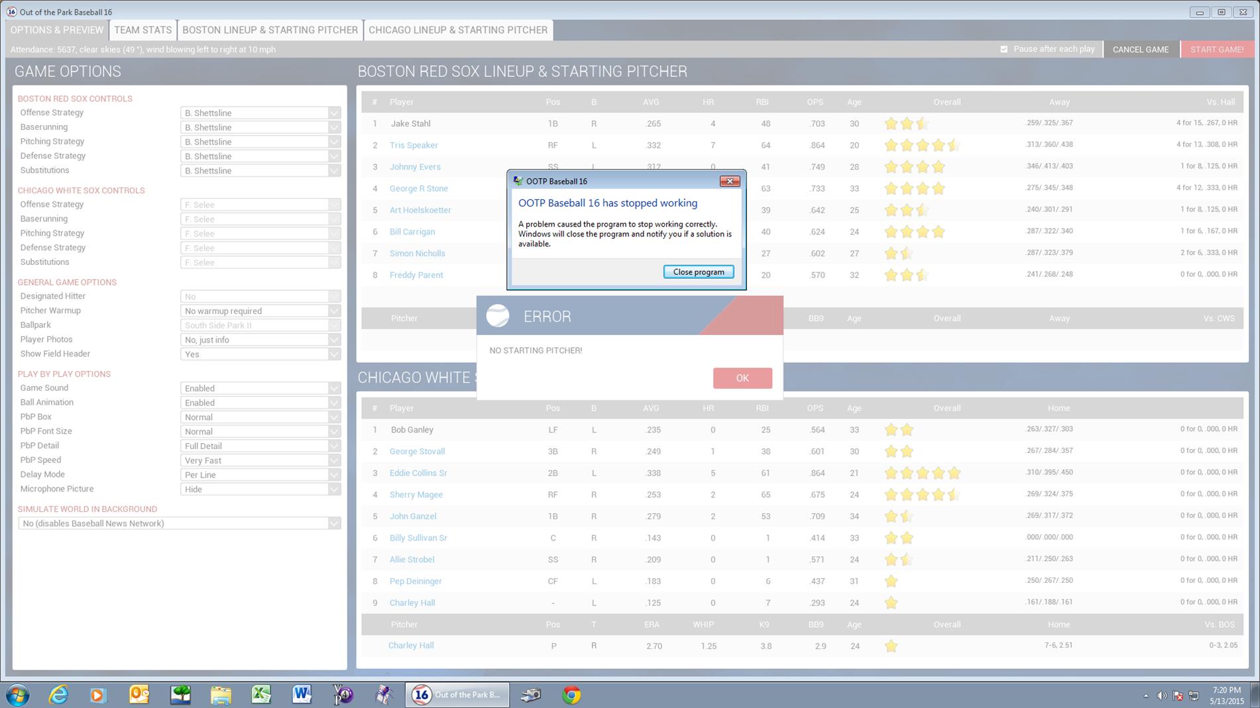The height and width of the screenshot is (708, 1260).
Task: Launch Microsoft Excel from the taskbar
Action: (x=261, y=694)
